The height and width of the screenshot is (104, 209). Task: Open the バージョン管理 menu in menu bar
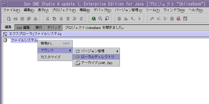click(x=129, y=10)
